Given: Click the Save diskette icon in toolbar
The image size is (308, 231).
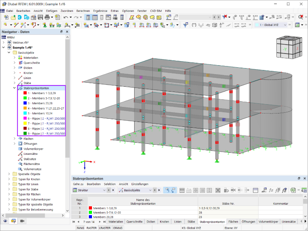Looking at the screenshot, I should click(x=40, y=17).
